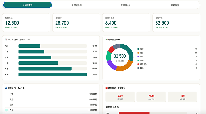Click the 1,680 家庭 value
The image size is (206, 114).
coord(93,105)
